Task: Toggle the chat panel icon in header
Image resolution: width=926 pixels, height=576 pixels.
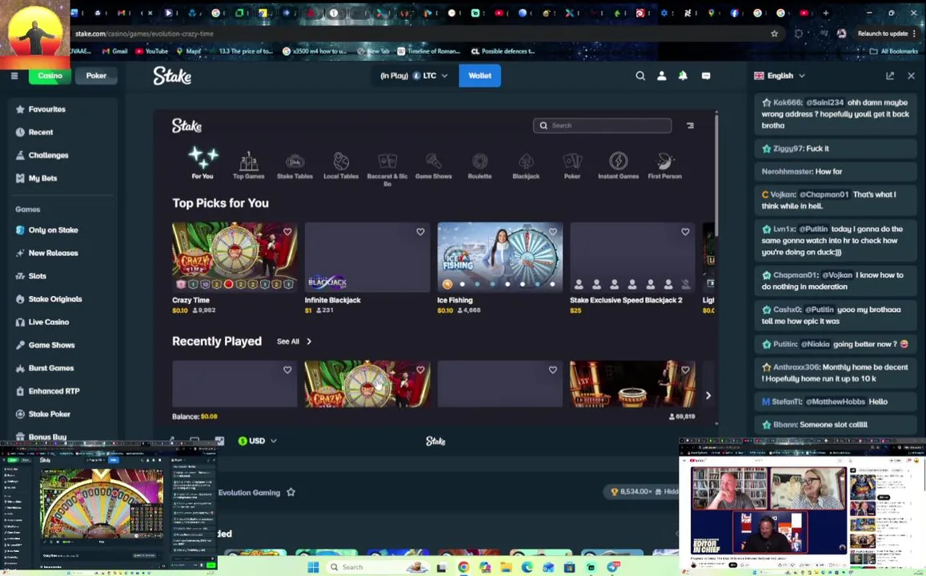Action: coord(706,75)
